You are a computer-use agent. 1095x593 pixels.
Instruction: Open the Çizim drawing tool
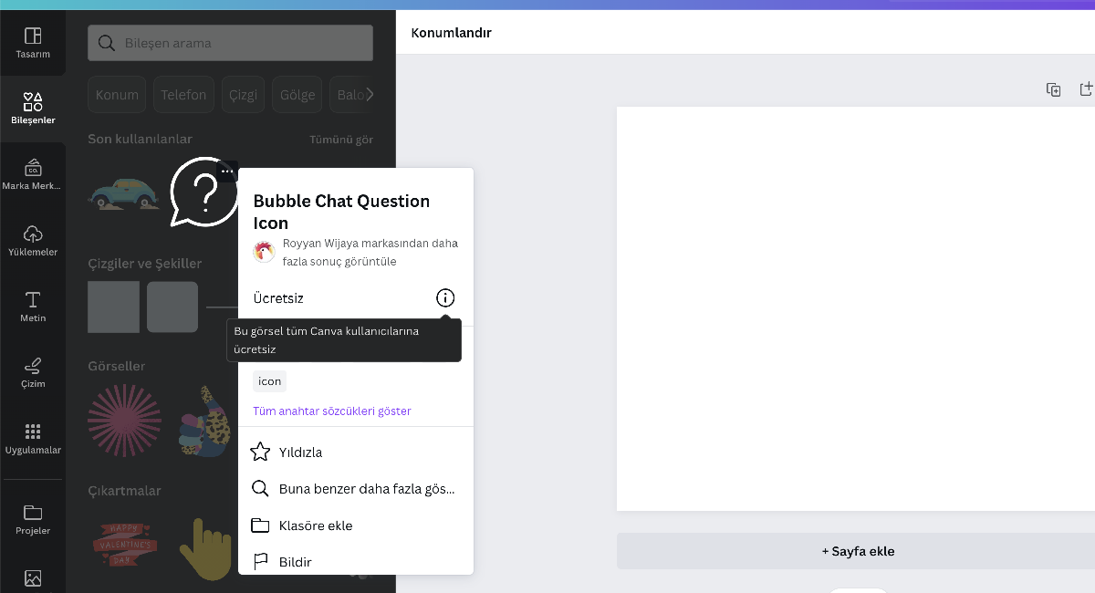33,372
